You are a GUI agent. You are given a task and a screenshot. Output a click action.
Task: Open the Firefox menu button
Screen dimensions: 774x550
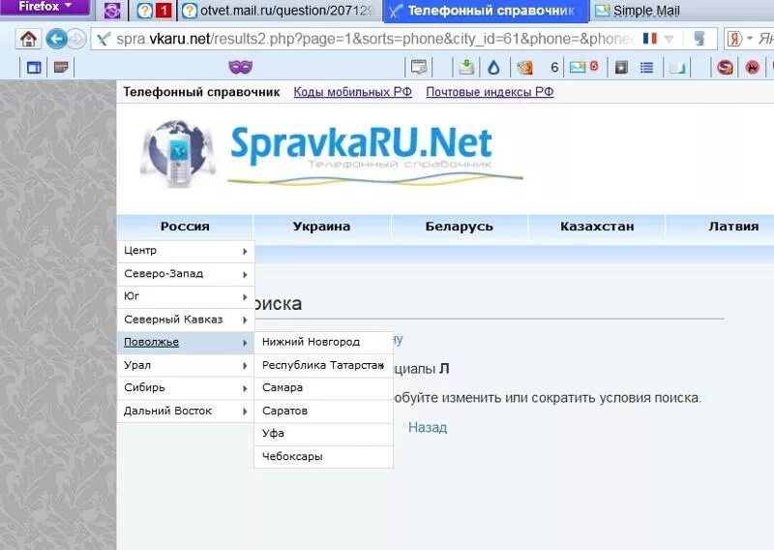45,7
